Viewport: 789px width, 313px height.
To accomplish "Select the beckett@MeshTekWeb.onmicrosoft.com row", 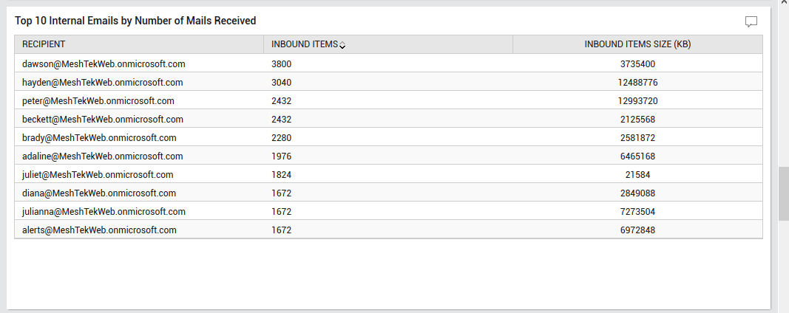I will (x=388, y=120).
